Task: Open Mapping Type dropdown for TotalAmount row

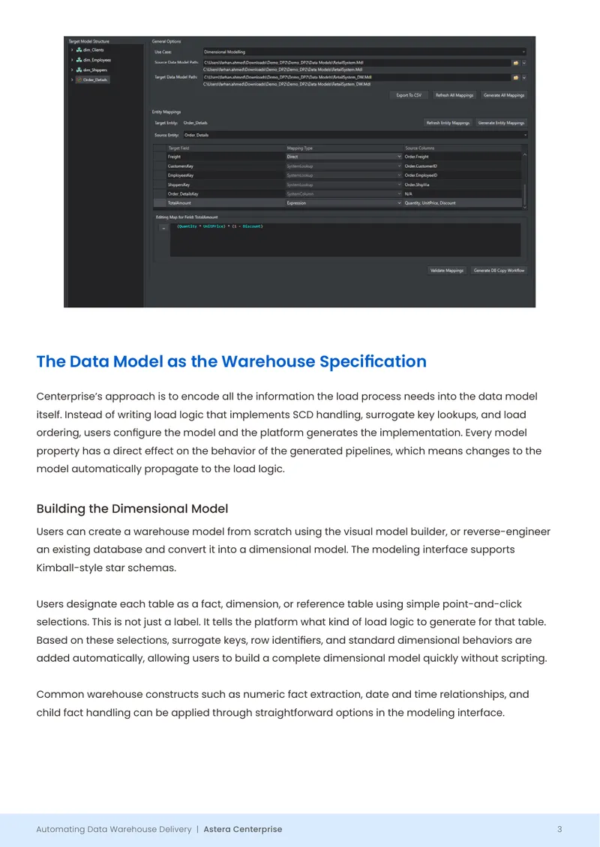Action: point(400,203)
